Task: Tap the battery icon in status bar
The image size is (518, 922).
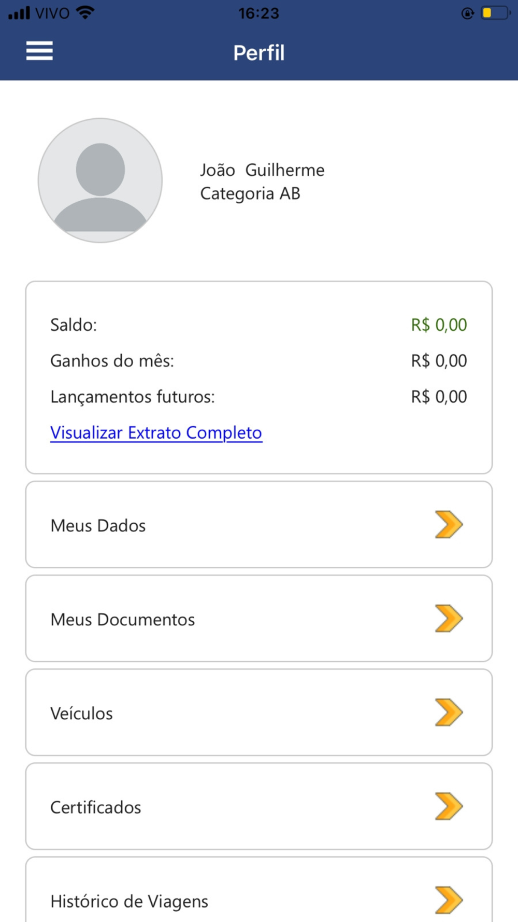Action: [495, 13]
